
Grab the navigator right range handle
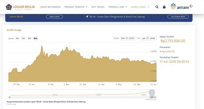coord(154,92)
